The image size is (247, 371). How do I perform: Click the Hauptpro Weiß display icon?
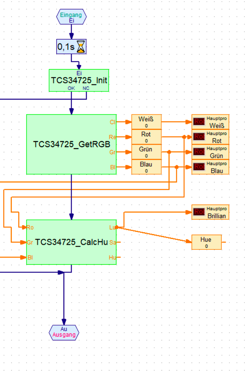(199, 122)
